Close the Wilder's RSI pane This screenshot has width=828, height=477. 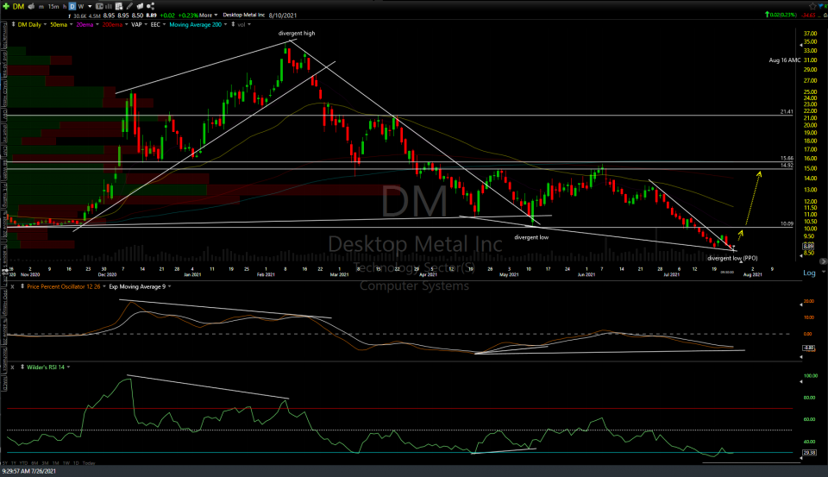[x=13, y=367]
